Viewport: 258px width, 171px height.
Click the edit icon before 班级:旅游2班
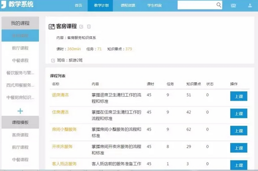[x=53, y=60]
